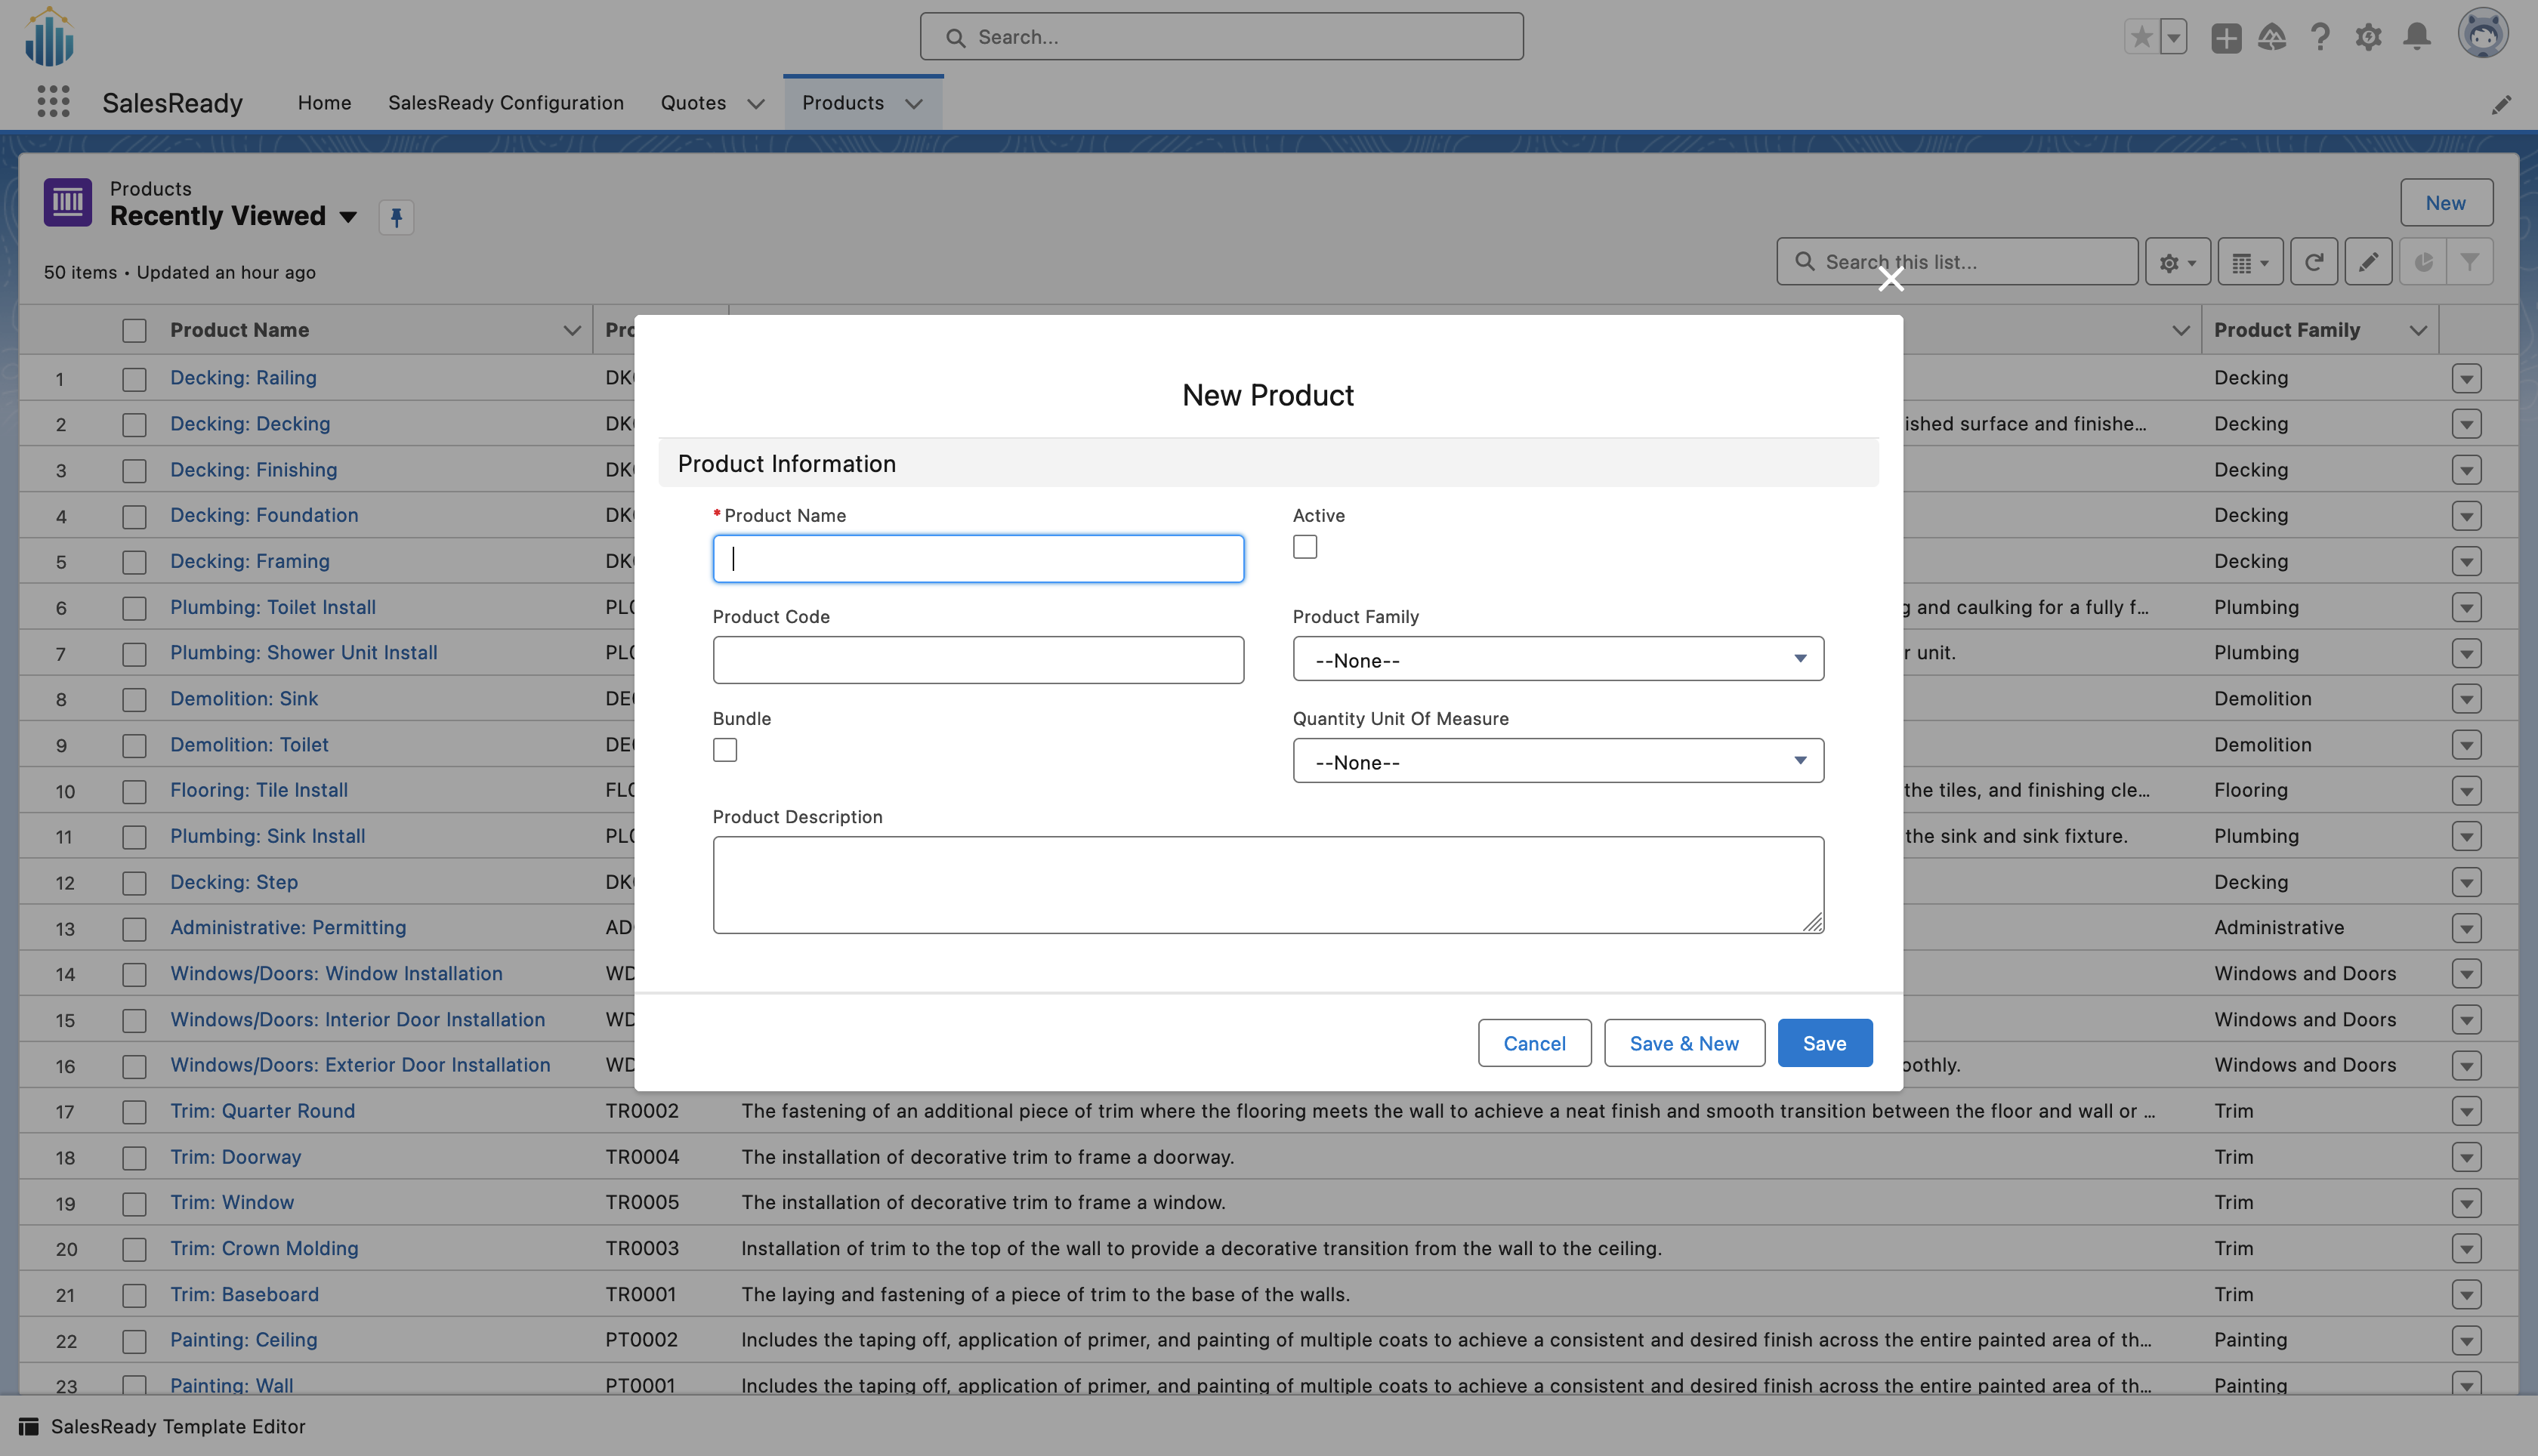Screen dimensions: 2538x1456
Task: Close the New Product dialog with X
Action: [x=1890, y=279]
